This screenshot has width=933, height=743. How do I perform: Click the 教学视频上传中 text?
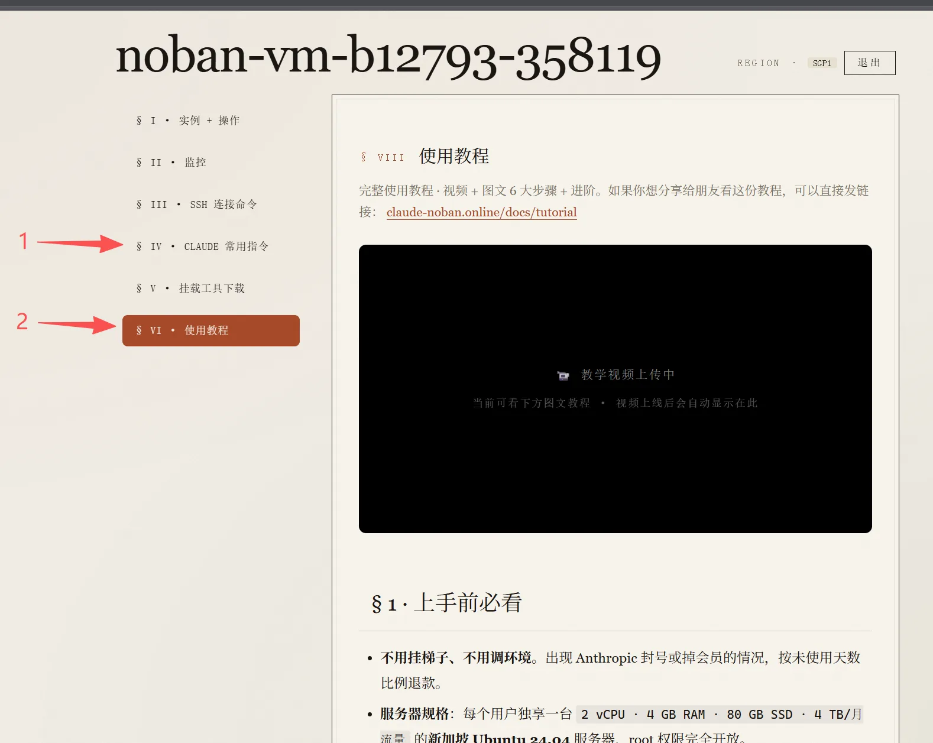click(628, 375)
